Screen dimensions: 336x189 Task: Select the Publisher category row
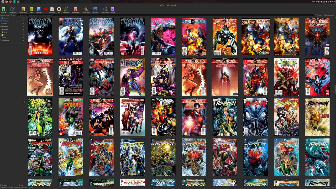coord(12,29)
